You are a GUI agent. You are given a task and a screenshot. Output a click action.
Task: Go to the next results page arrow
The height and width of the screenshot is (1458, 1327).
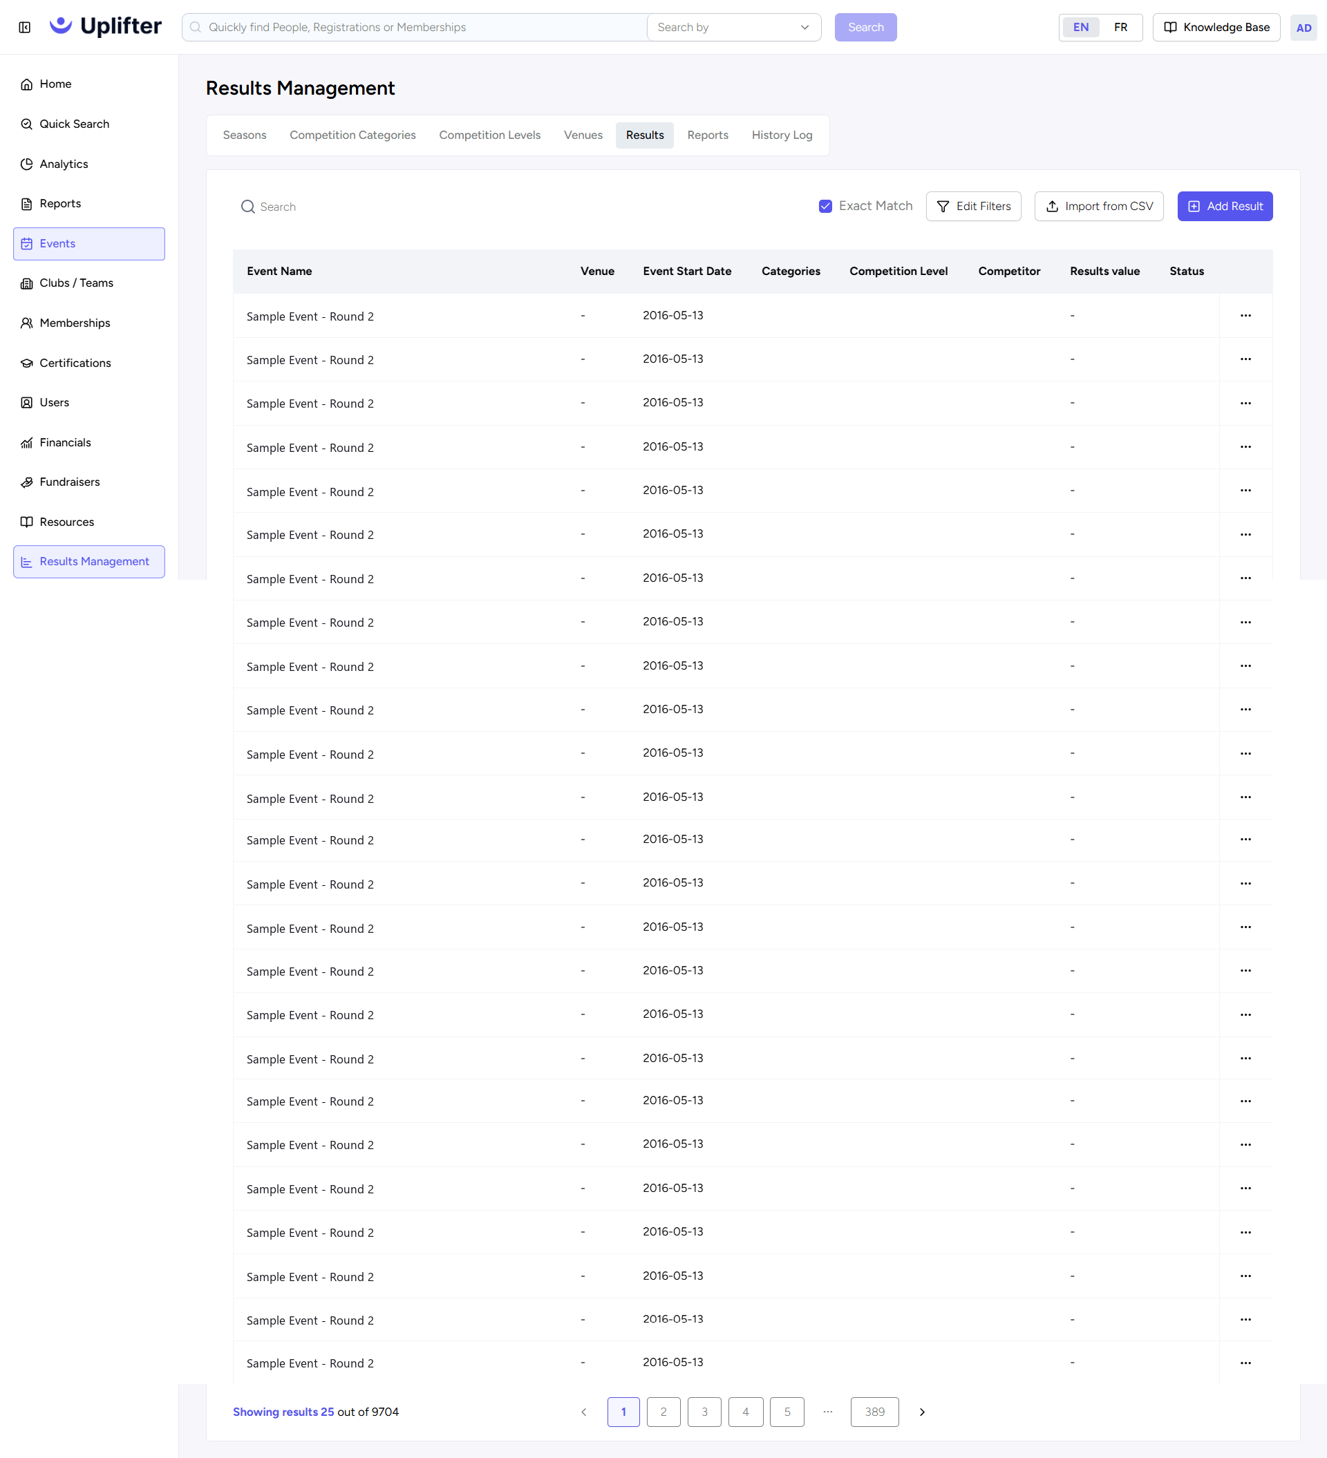click(x=922, y=1412)
